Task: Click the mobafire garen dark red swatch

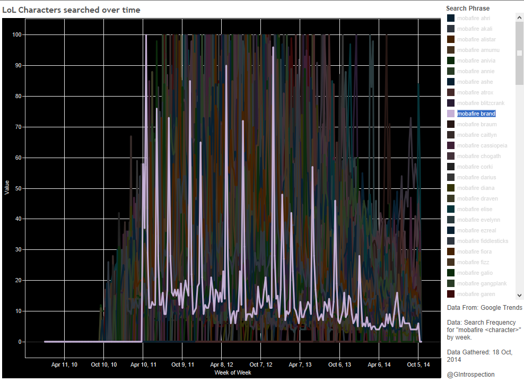Action: (x=451, y=294)
